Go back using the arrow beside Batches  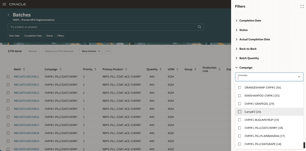pyautogui.click(x=8, y=15)
